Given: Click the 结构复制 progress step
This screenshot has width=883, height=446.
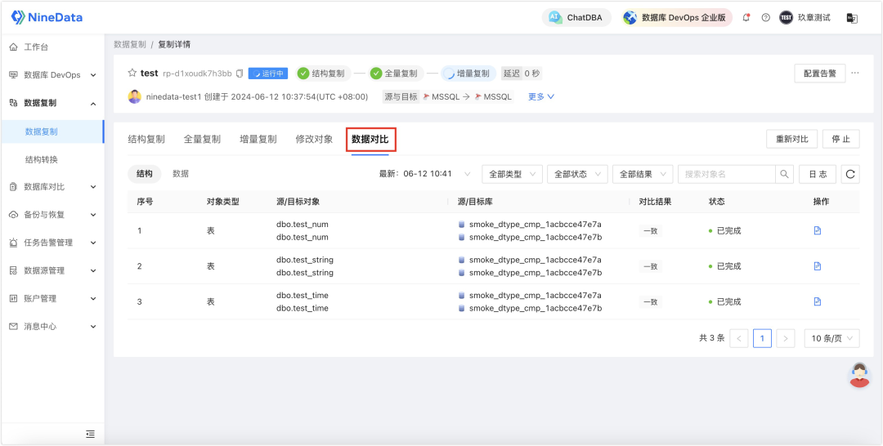Looking at the screenshot, I should [323, 74].
